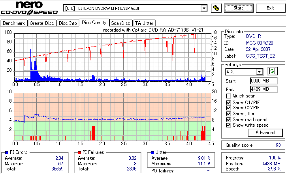This screenshot has height=174, width=286.
Task: Click the Nero CD-DVD Speed logo
Action: point(29,8)
